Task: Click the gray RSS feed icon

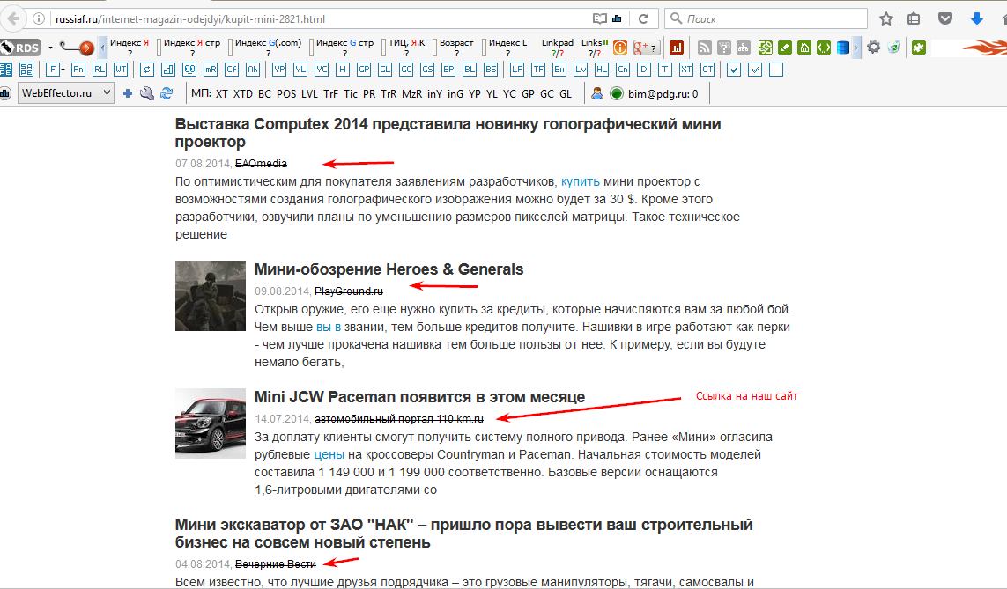Action: click(705, 48)
